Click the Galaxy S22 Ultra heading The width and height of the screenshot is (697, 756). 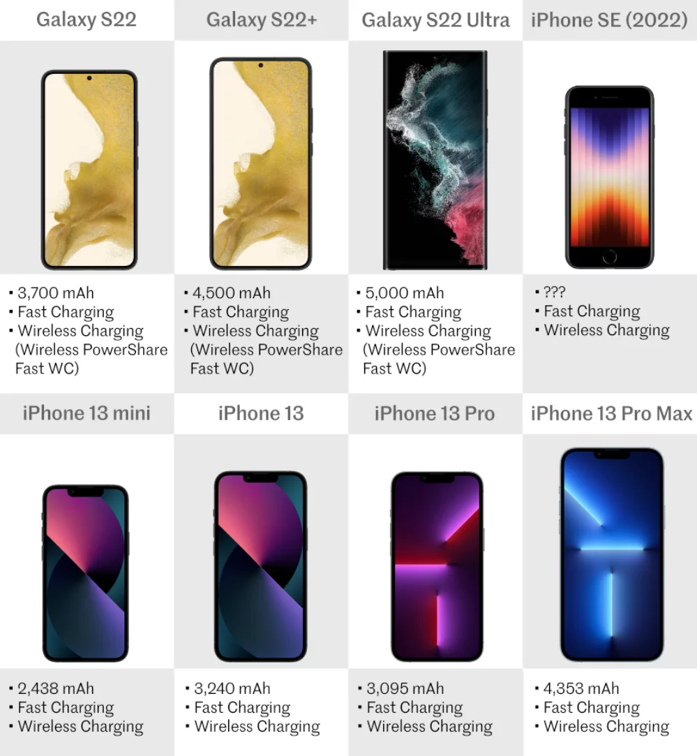(435, 20)
